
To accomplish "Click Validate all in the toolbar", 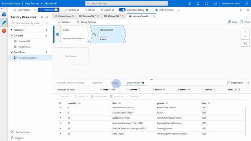I will click(72, 10).
